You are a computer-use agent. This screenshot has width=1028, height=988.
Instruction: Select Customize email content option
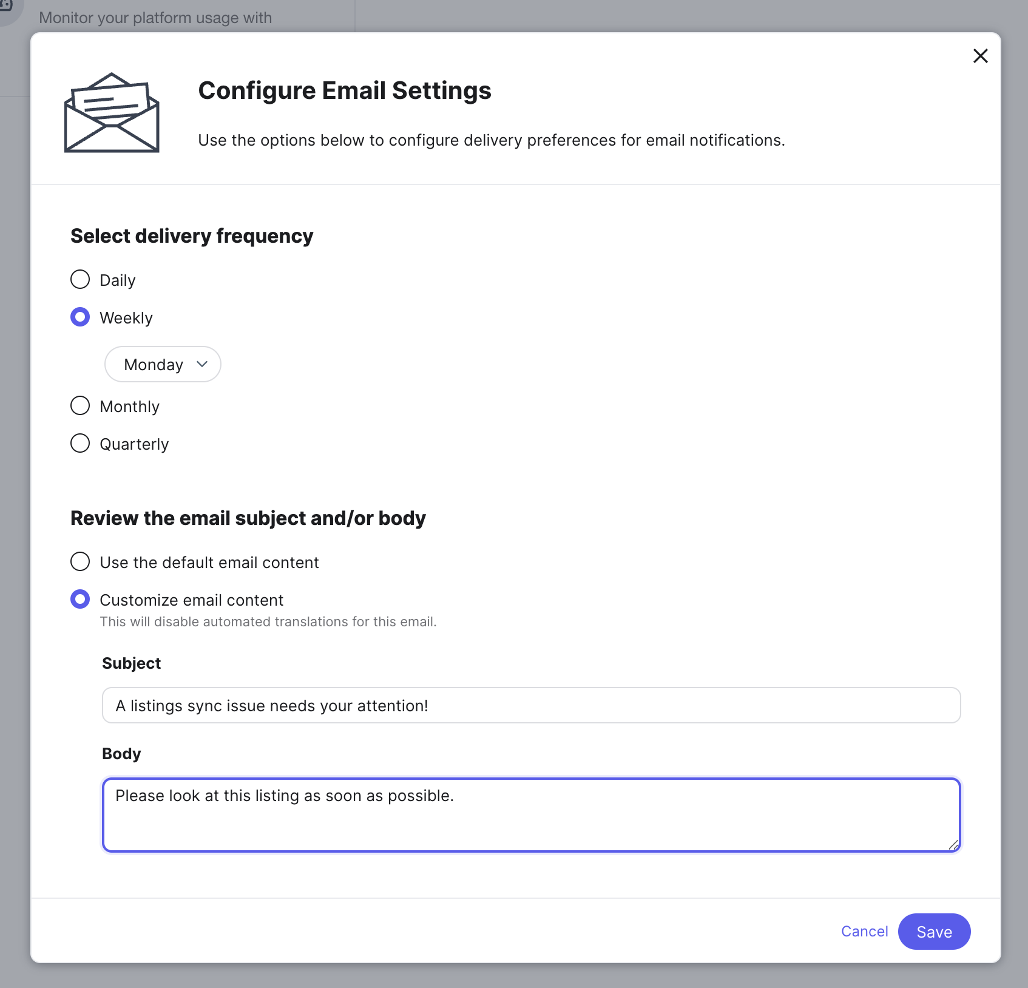tap(79, 599)
